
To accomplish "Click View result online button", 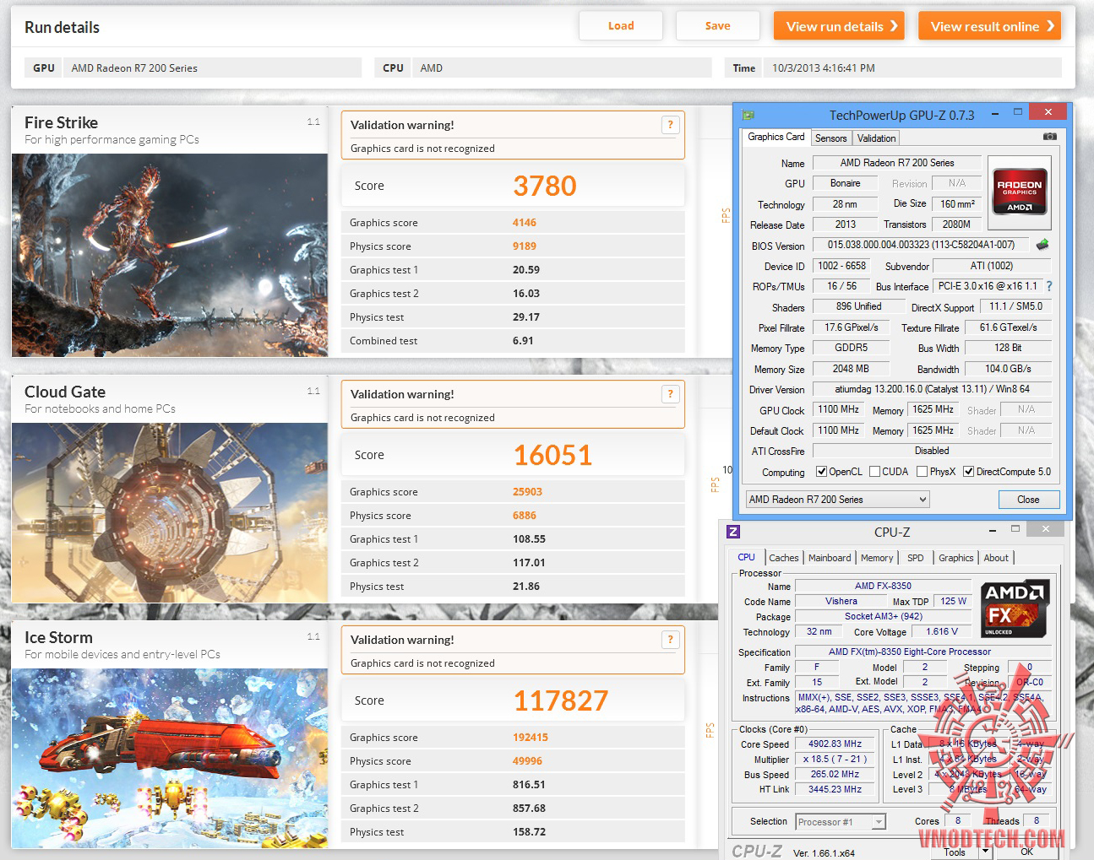I will (989, 26).
